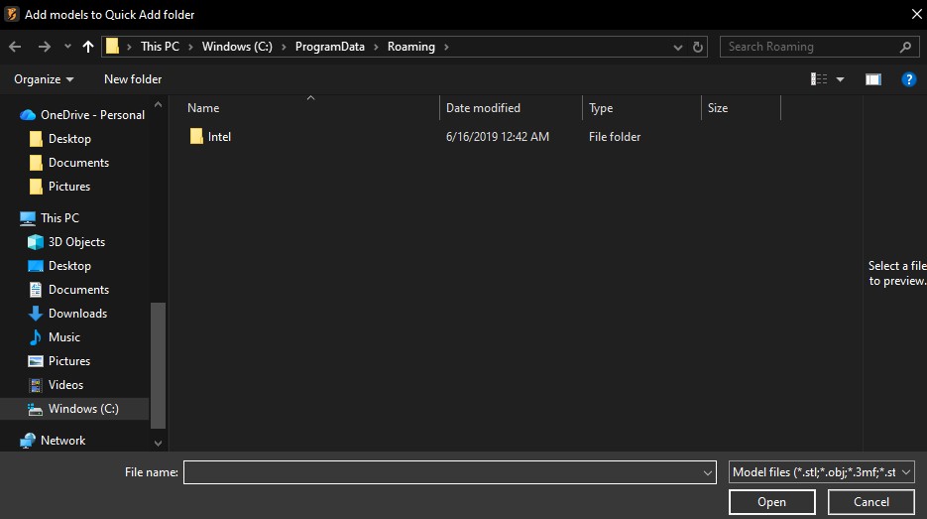Click the Cancel button
The image size is (927, 519).
pos(870,502)
